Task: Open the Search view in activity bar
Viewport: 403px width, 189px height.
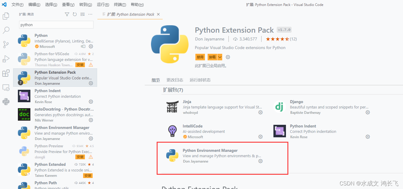Action: [x=6, y=30]
